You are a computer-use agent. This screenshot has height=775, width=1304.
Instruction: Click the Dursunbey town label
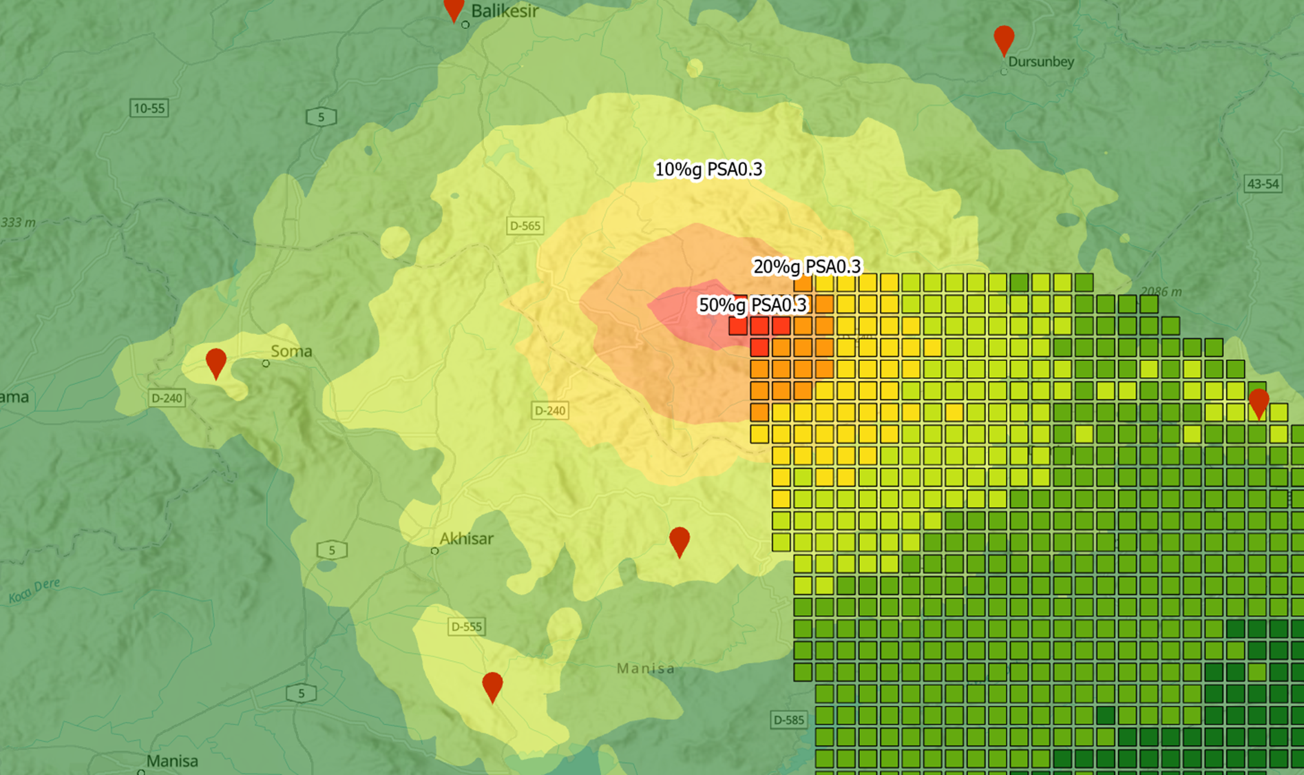coord(1040,62)
